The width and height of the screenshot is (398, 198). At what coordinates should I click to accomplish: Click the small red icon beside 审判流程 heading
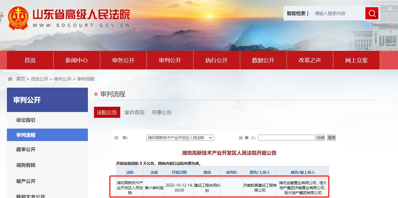[x=96, y=94]
